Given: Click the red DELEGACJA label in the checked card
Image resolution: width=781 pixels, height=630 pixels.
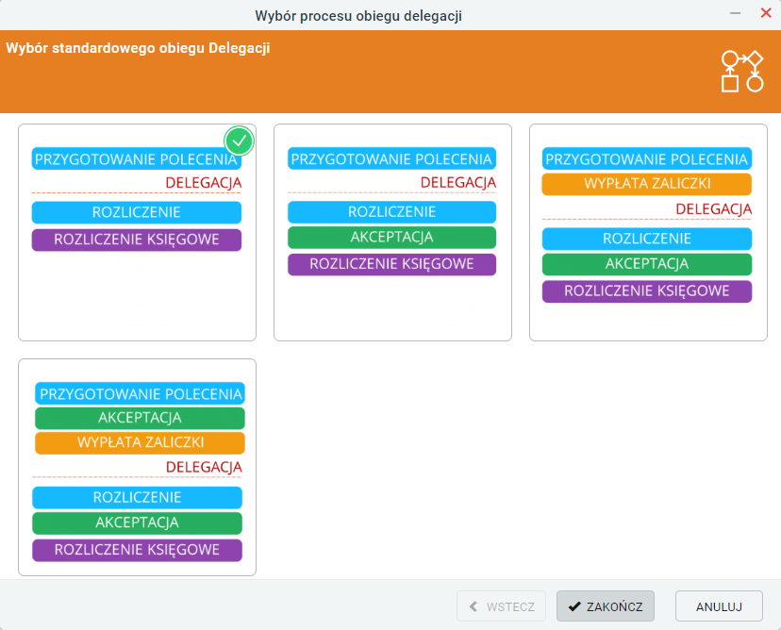Looking at the screenshot, I should (x=204, y=183).
